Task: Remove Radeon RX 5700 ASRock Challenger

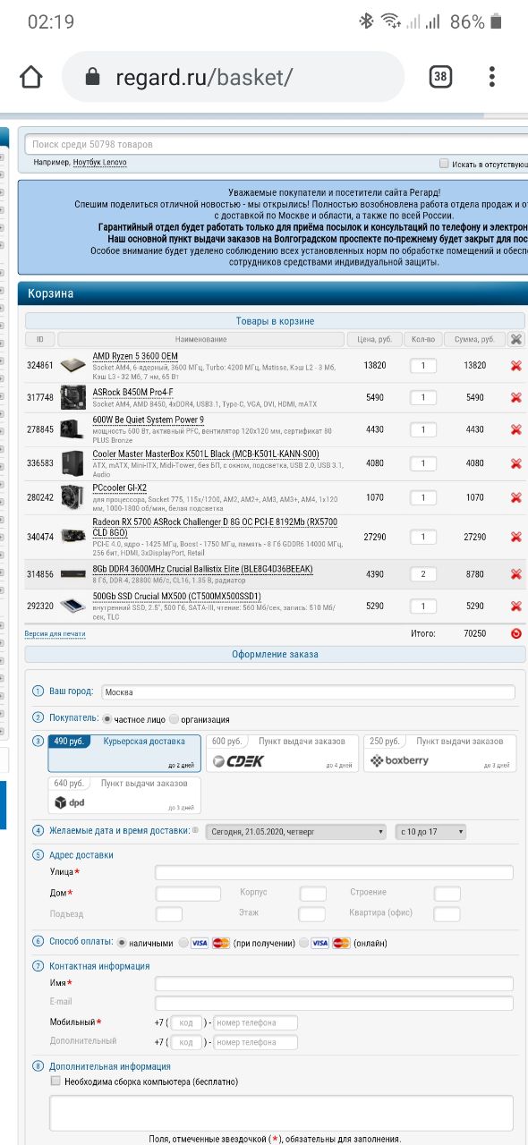Action: 515,537
